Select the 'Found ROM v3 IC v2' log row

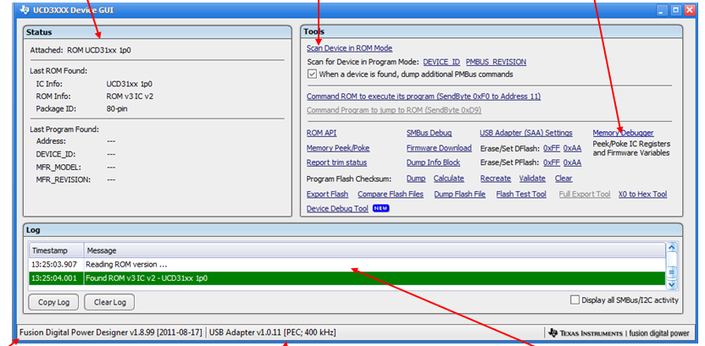(347, 278)
